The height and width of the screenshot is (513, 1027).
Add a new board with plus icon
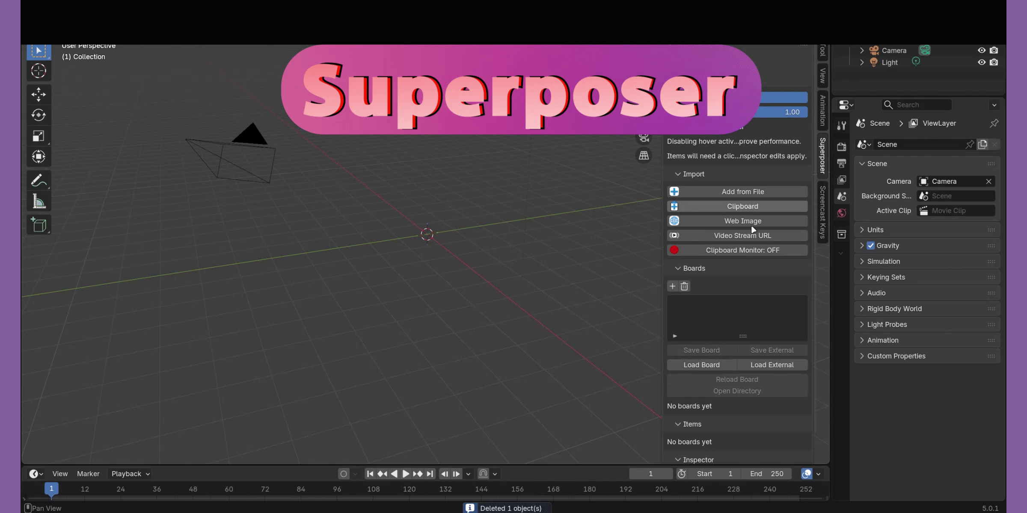tap(673, 286)
